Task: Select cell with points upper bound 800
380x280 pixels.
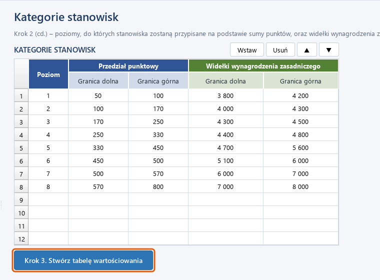Action: click(158, 186)
